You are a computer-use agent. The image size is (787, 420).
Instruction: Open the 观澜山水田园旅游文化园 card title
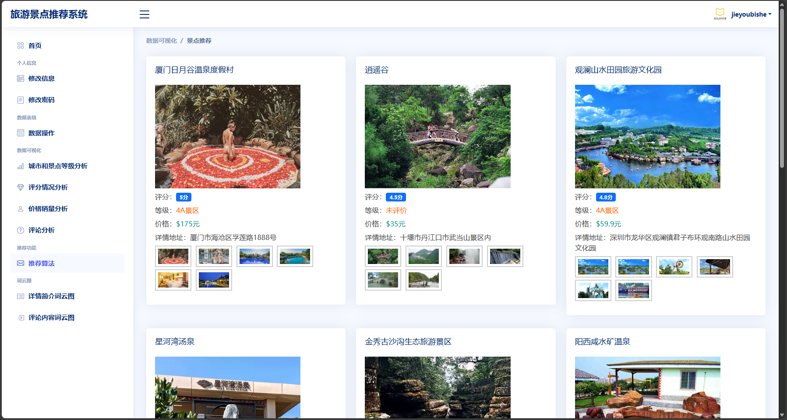point(618,70)
